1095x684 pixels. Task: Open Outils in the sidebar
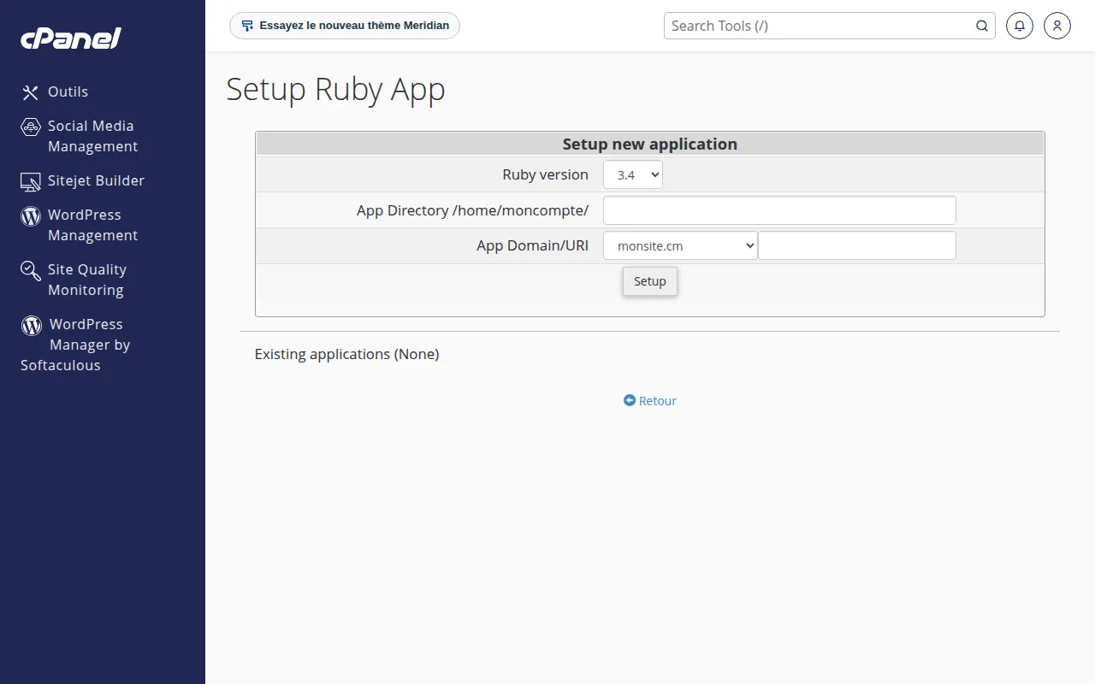click(68, 91)
